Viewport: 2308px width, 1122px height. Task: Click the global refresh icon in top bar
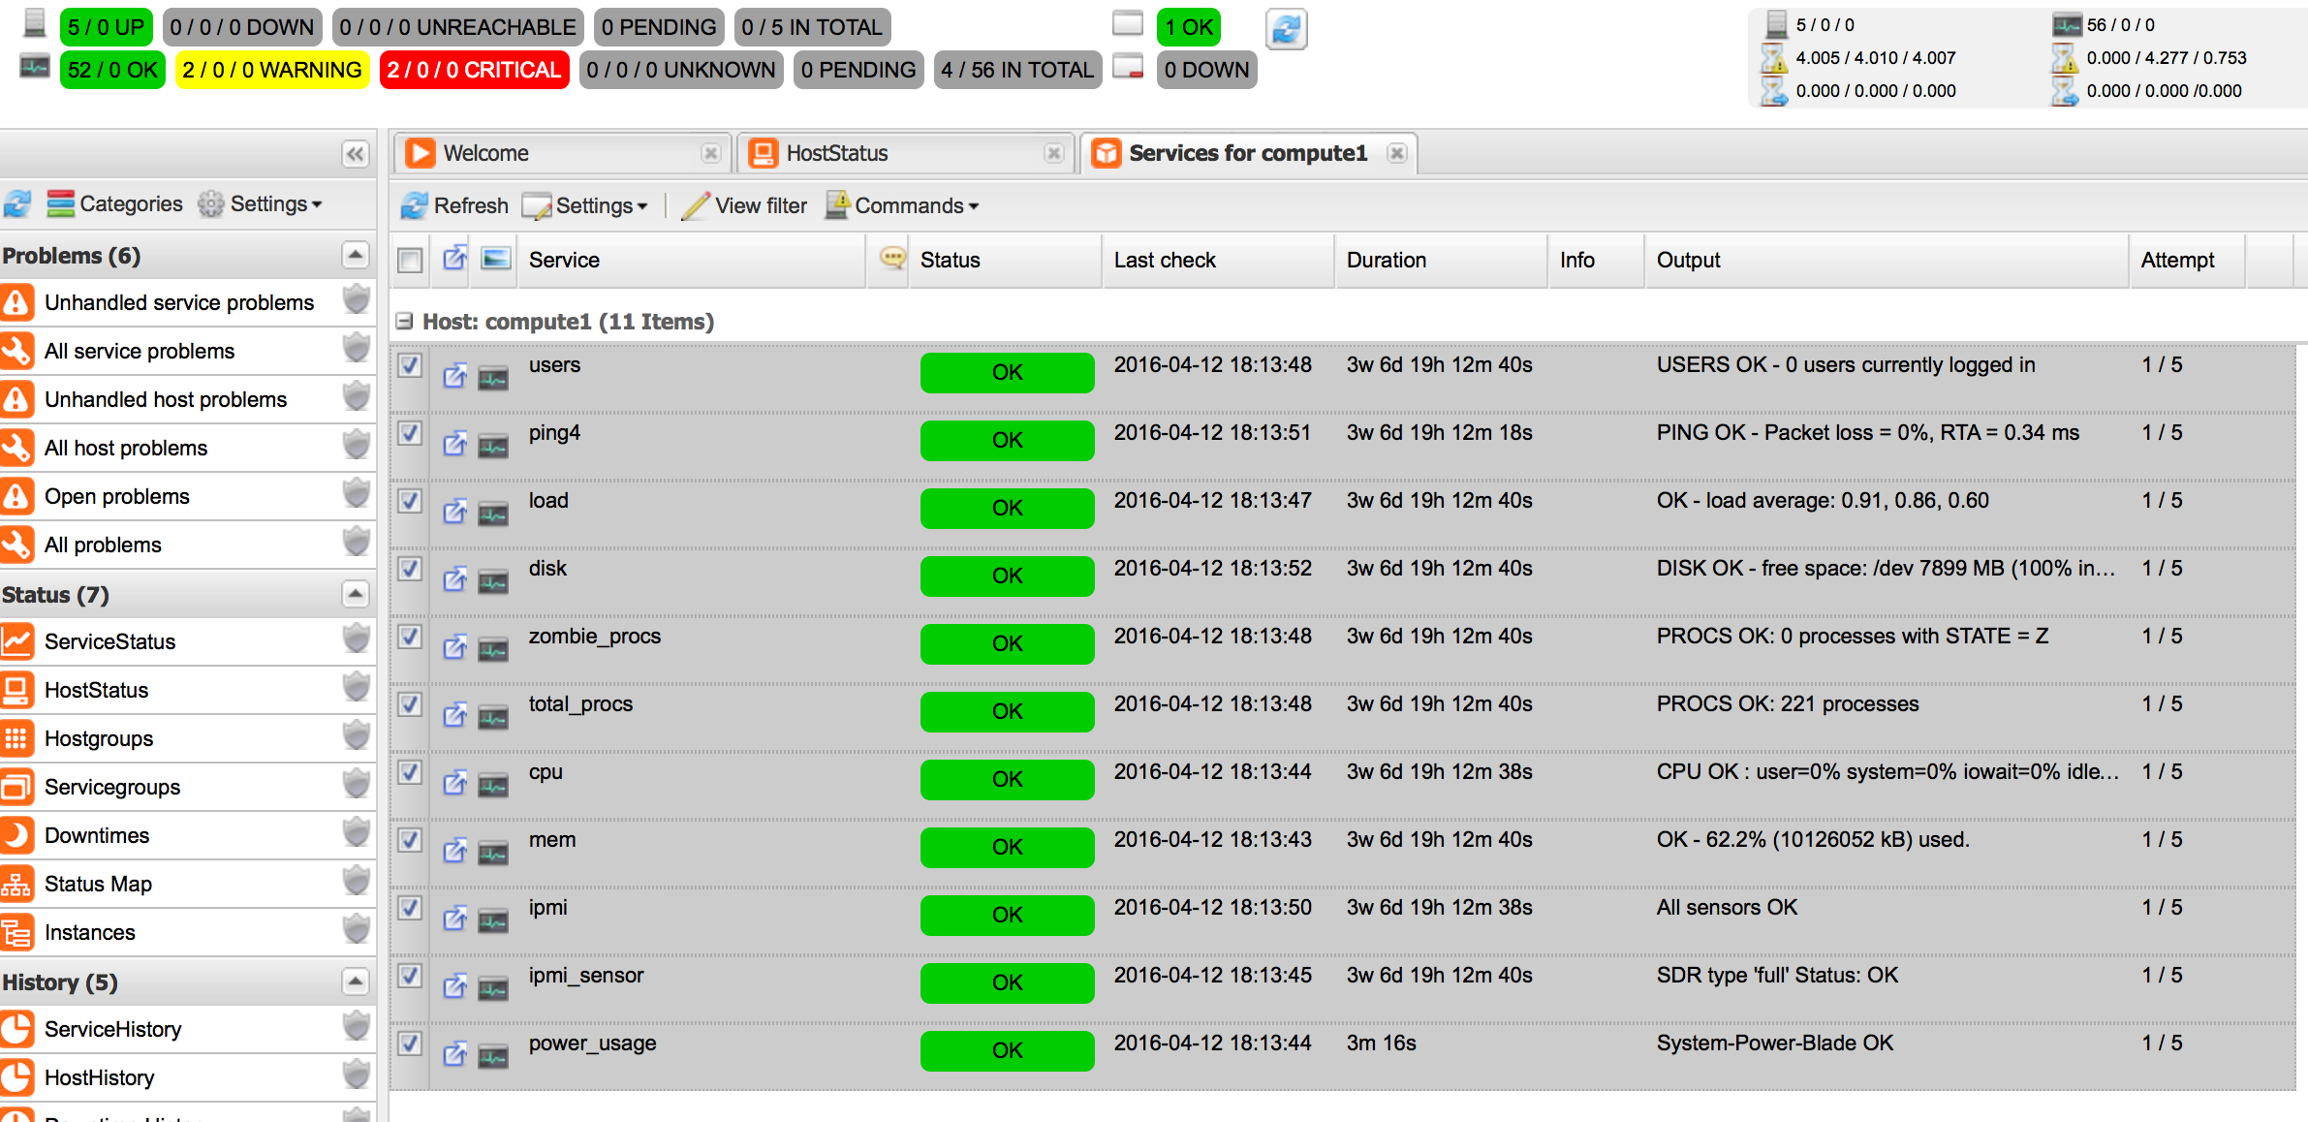(x=1286, y=29)
